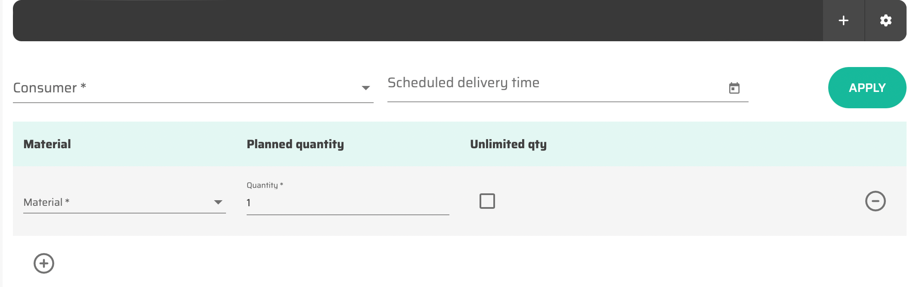Click the Unlimited qty column header
Screen dimensions: 910x287
click(508, 144)
